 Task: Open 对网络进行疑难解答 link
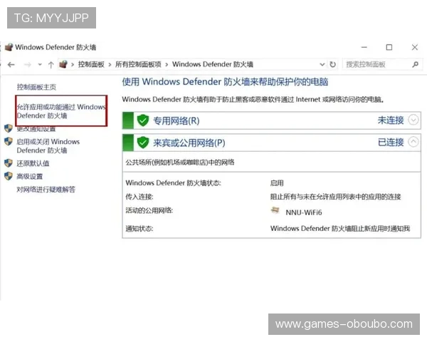tap(46, 190)
